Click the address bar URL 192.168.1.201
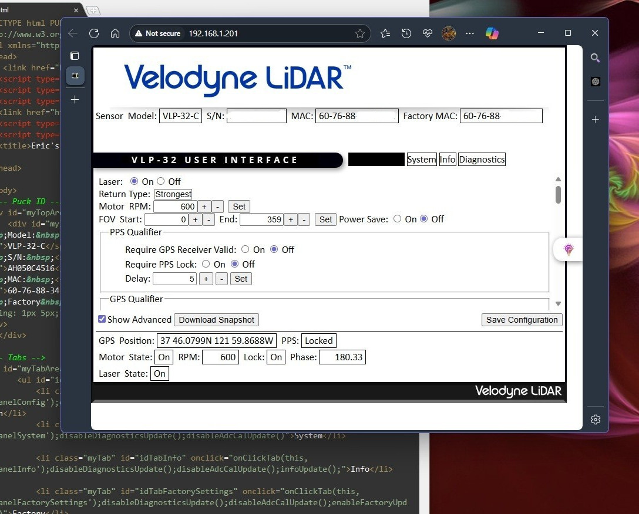This screenshot has height=514, width=639. coord(213,33)
